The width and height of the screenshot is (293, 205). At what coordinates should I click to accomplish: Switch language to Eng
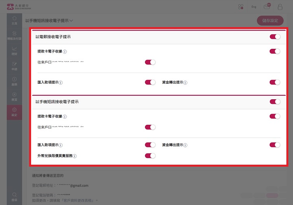click(x=254, y=7)
